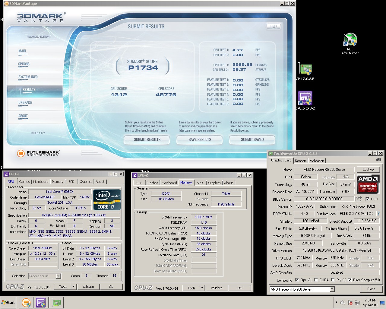
Task: Click the BIOS version share icon in GPU-Z
Action: point(359,199)
